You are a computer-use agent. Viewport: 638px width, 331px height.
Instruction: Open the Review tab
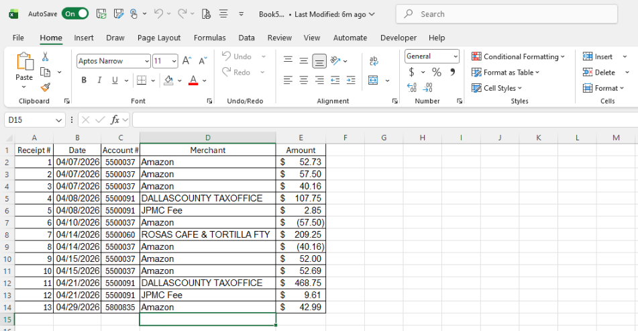(x=279, y=38)
